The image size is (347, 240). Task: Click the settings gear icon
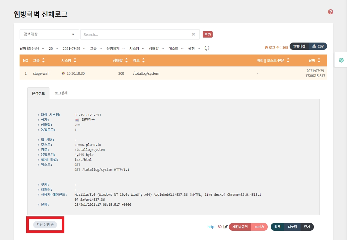(341, 60)
